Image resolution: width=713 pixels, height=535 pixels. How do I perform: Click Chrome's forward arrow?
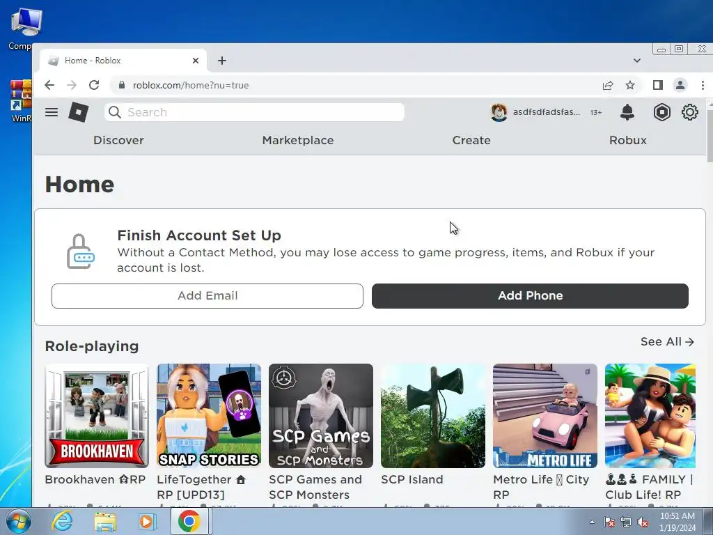coord(72,85)
